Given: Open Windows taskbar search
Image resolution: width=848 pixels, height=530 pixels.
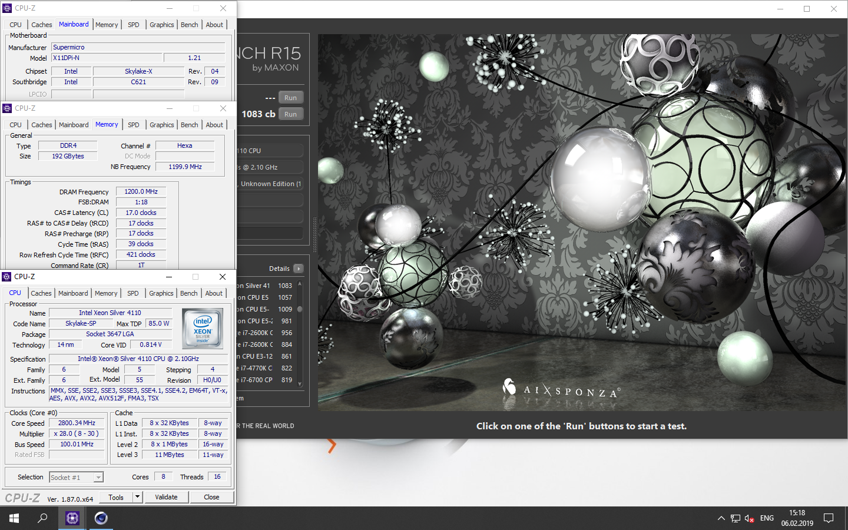Looking at the screenshot, I should (x=42, y=518).
